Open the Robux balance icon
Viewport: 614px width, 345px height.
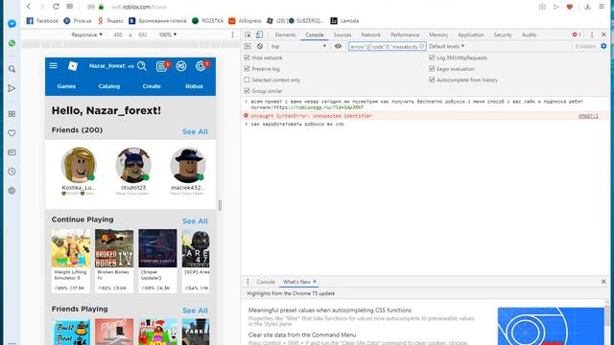(181, 66)
